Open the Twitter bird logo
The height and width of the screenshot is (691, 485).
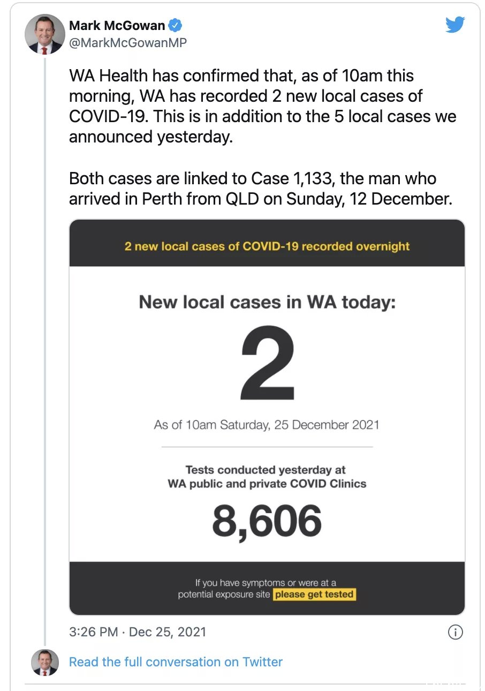coord(455,25)
